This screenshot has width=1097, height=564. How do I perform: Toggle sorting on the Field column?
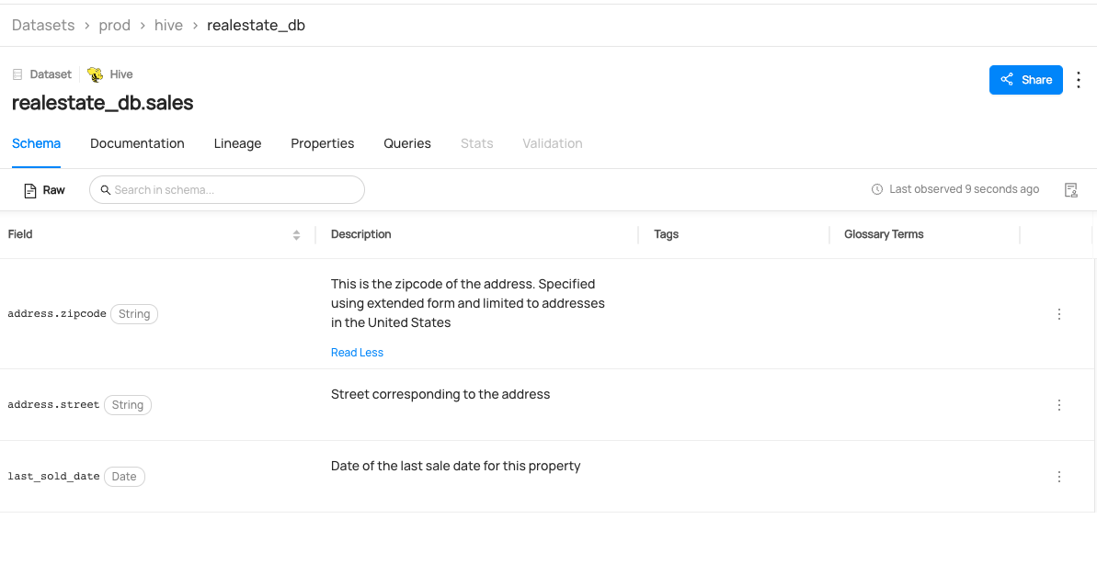tap(296, 234)
